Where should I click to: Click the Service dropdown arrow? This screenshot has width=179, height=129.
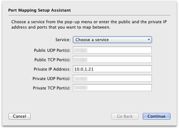pyautogui.click(x=149, y=40)
